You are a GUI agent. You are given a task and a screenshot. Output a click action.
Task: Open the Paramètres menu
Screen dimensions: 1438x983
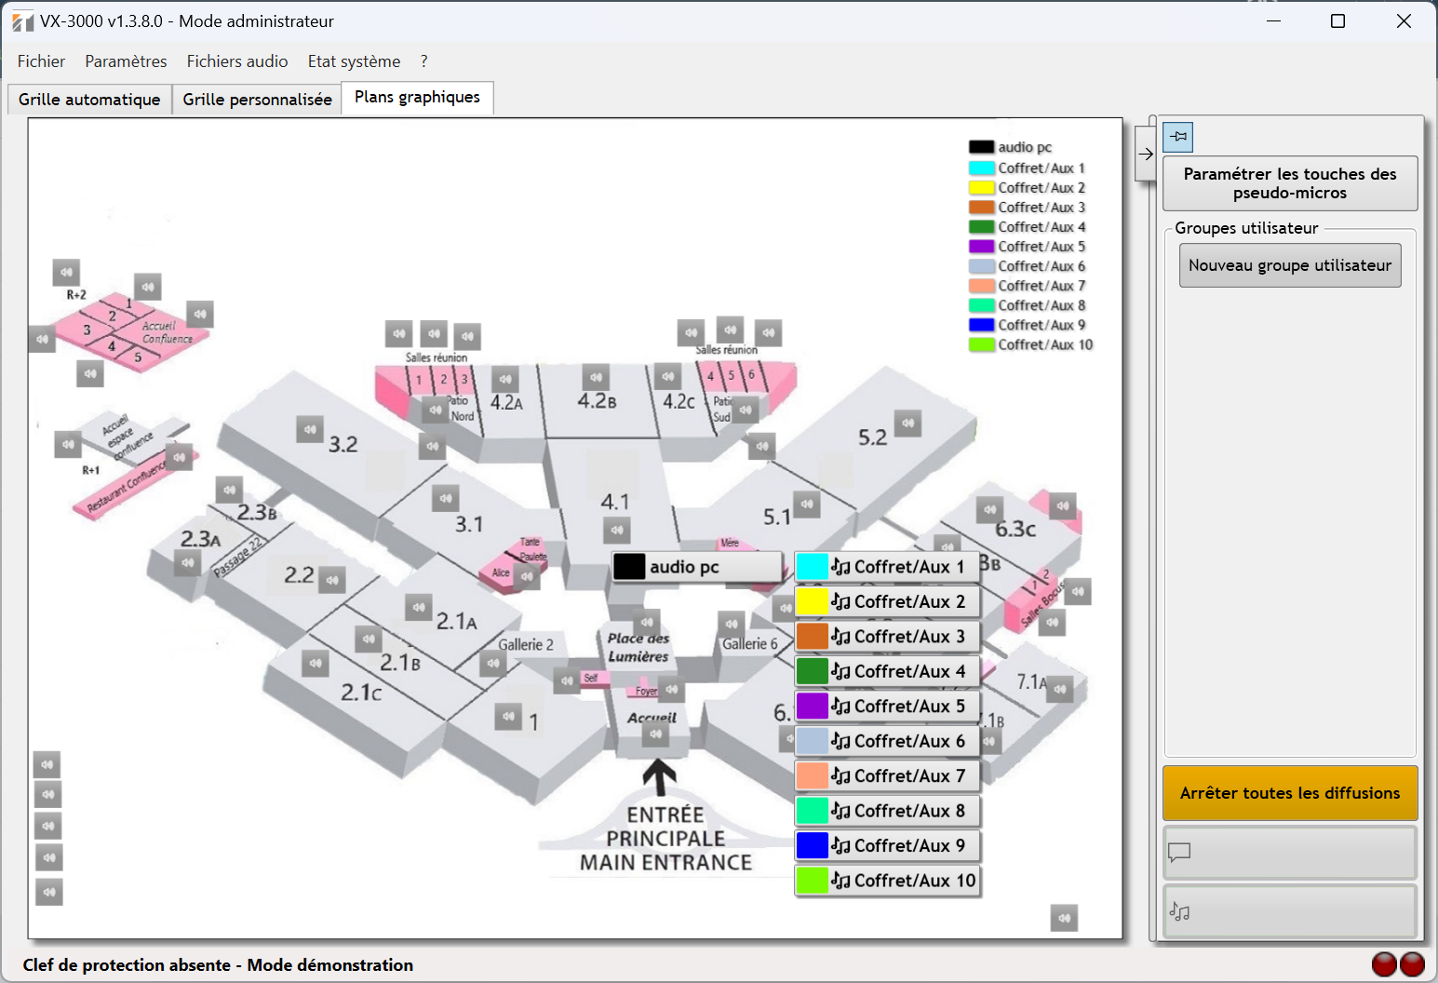point(126,61)
